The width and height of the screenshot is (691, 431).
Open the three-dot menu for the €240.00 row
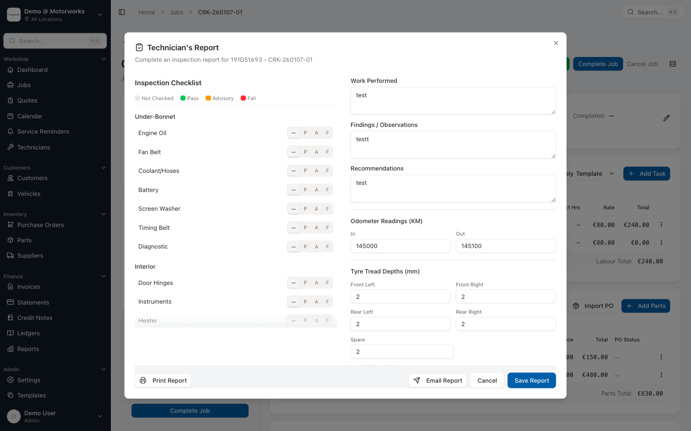(661, 225)
